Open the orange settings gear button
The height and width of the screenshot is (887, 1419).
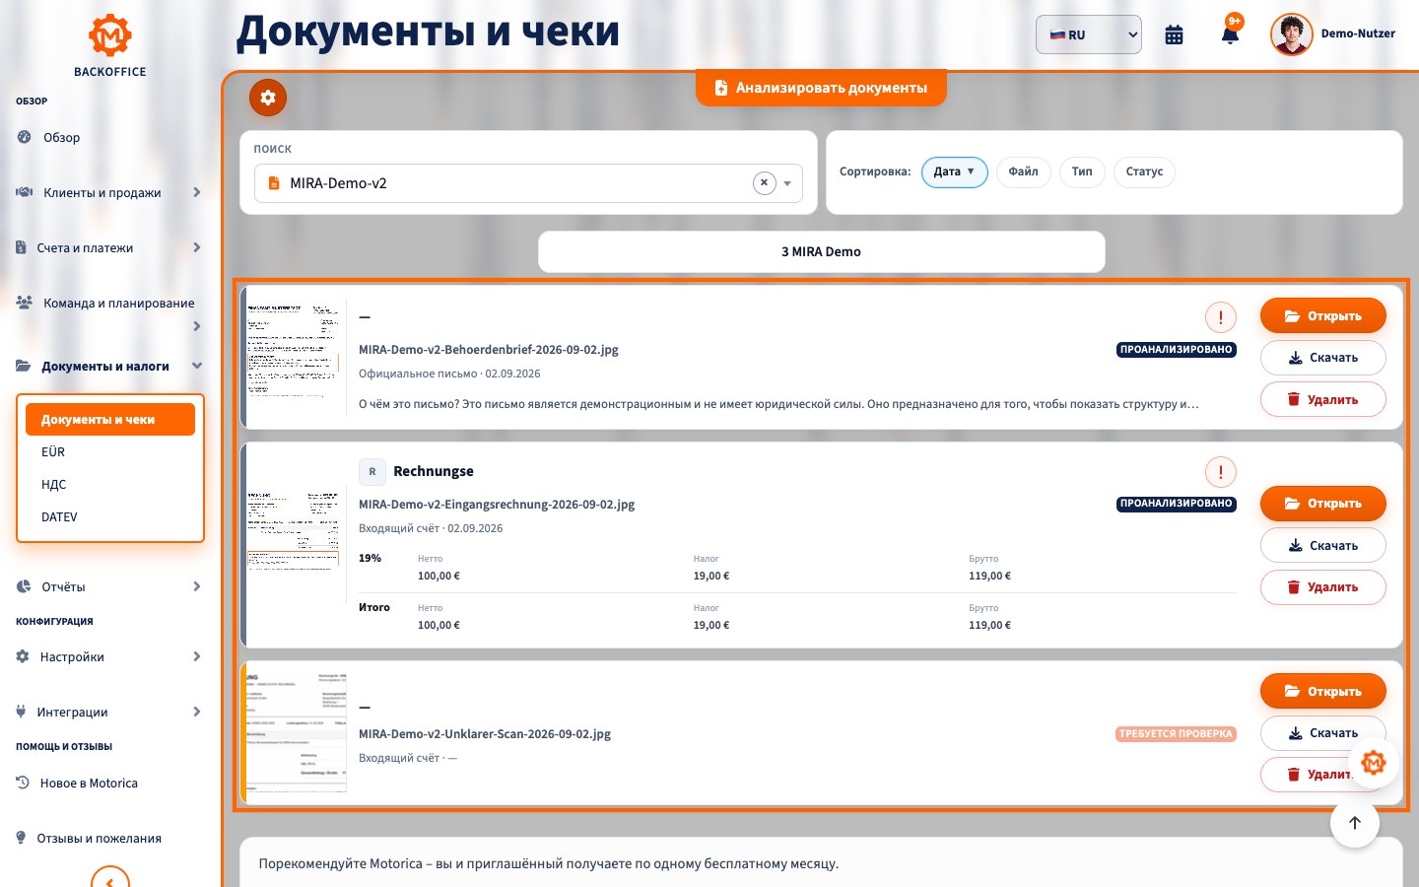[268, 98]
